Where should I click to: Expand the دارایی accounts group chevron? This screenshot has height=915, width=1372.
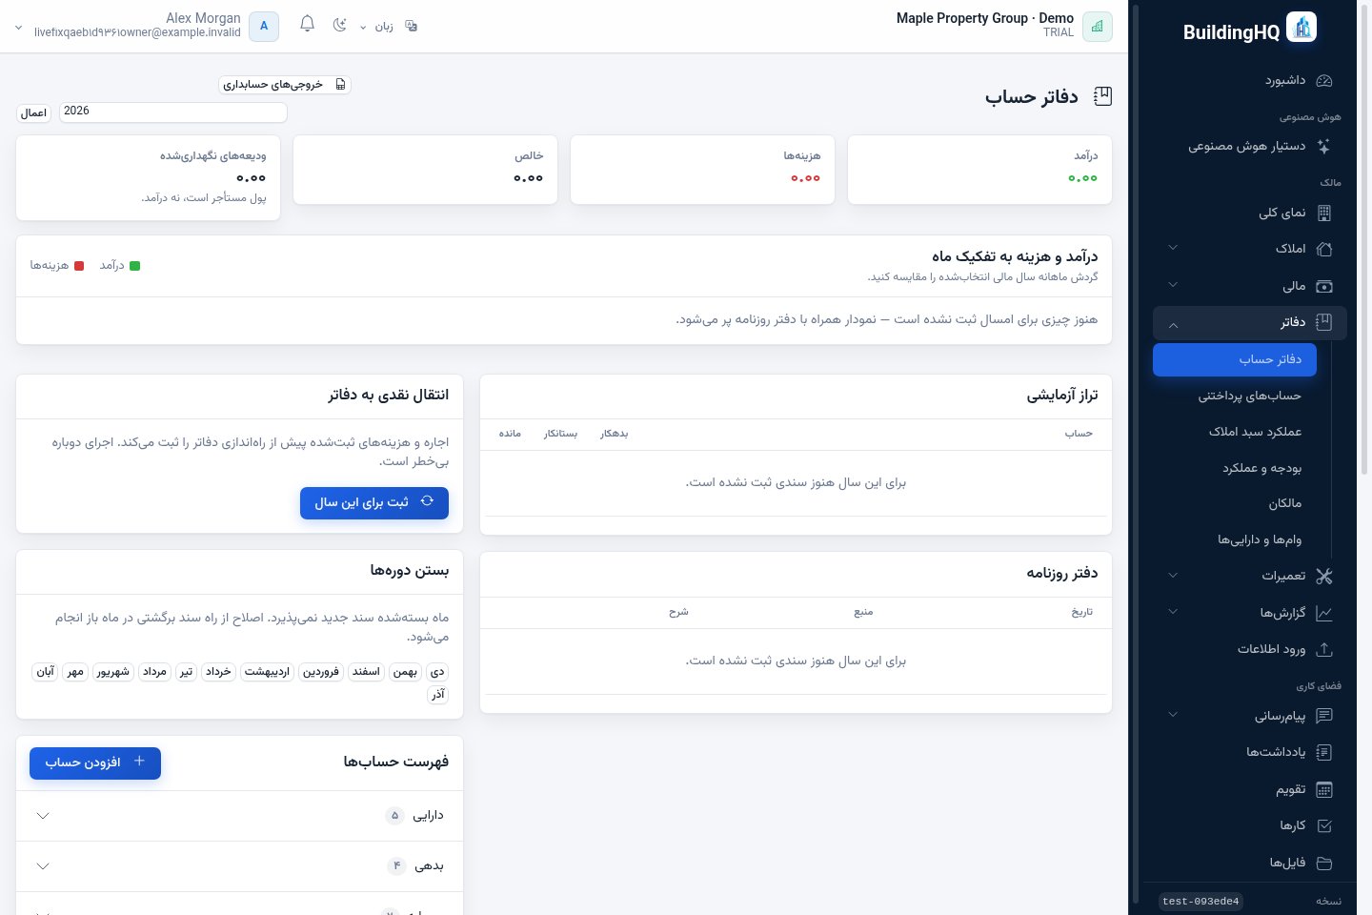[x=42, y=816]
